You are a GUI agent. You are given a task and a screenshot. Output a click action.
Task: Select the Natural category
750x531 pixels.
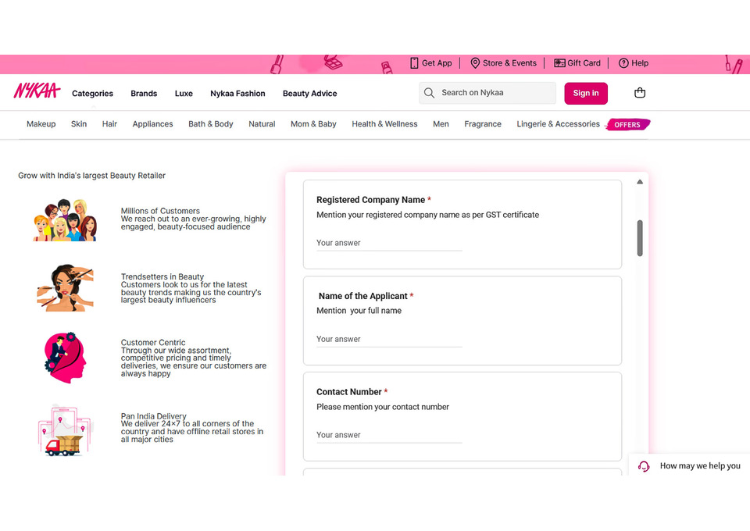tap(262, 124)
